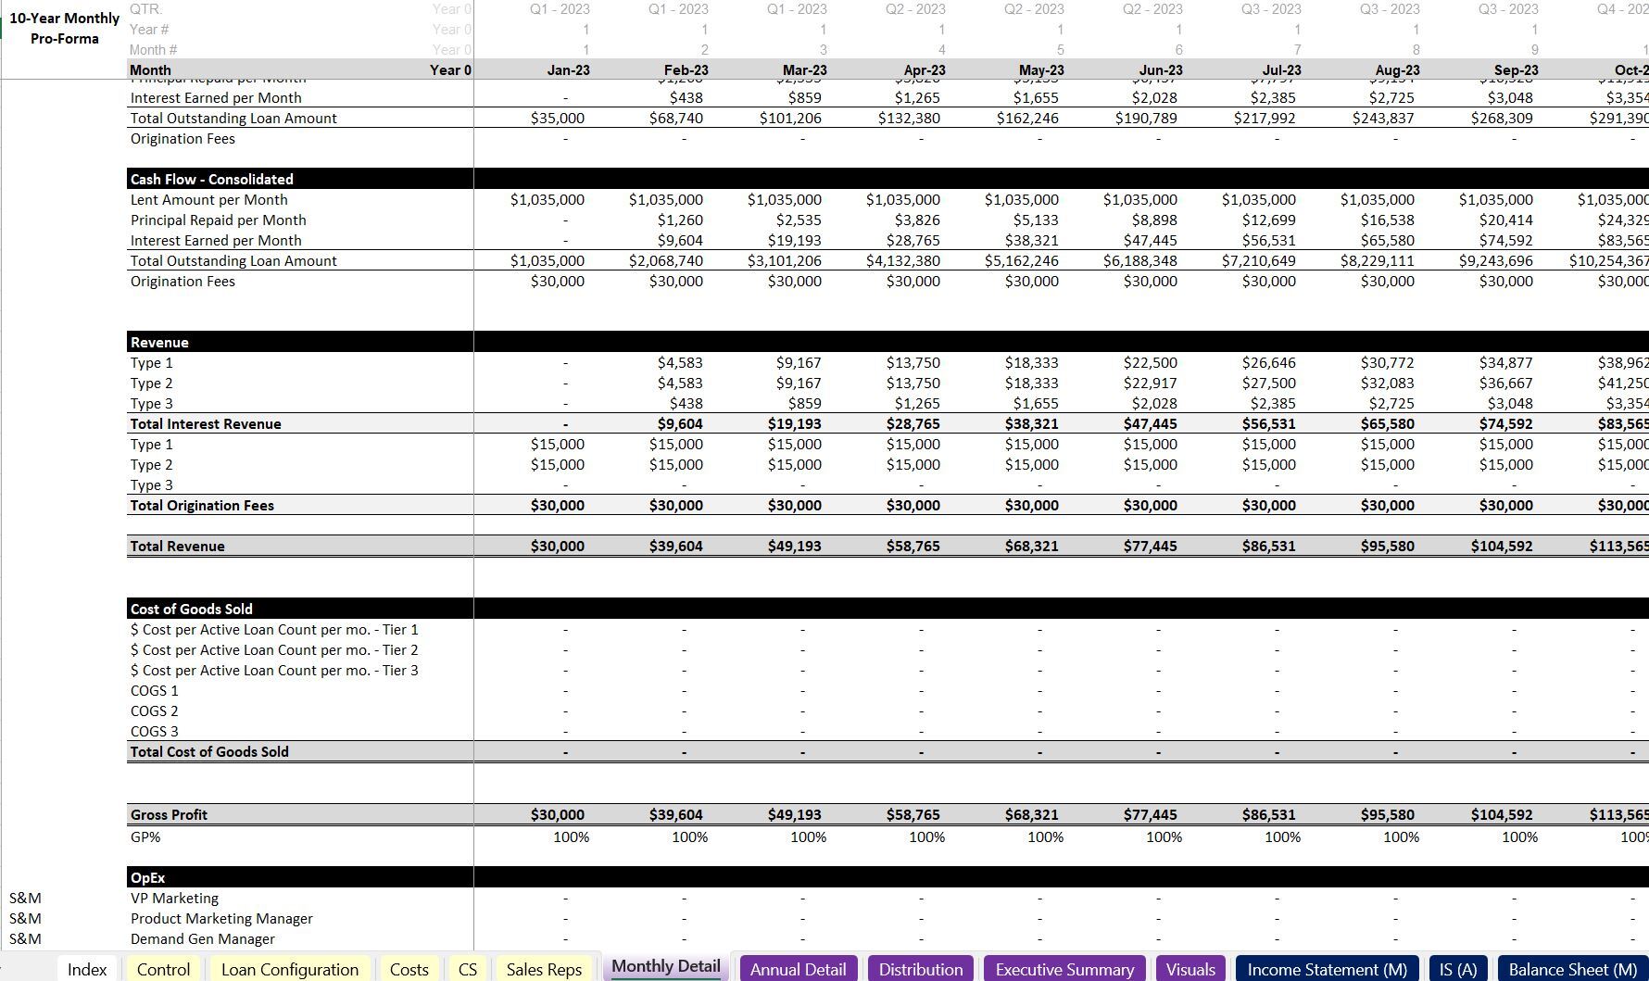
Task: Click the Jul-23 month header
Action: click(1281, 69)
